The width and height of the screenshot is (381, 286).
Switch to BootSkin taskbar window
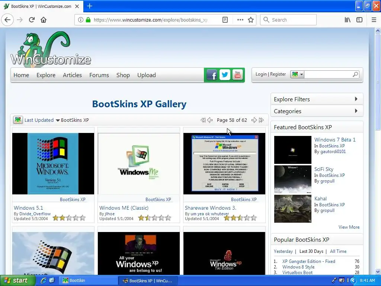[x=88, y=280]
